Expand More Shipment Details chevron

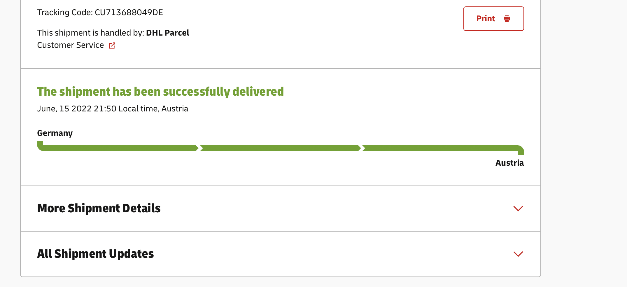pos(518,209)
